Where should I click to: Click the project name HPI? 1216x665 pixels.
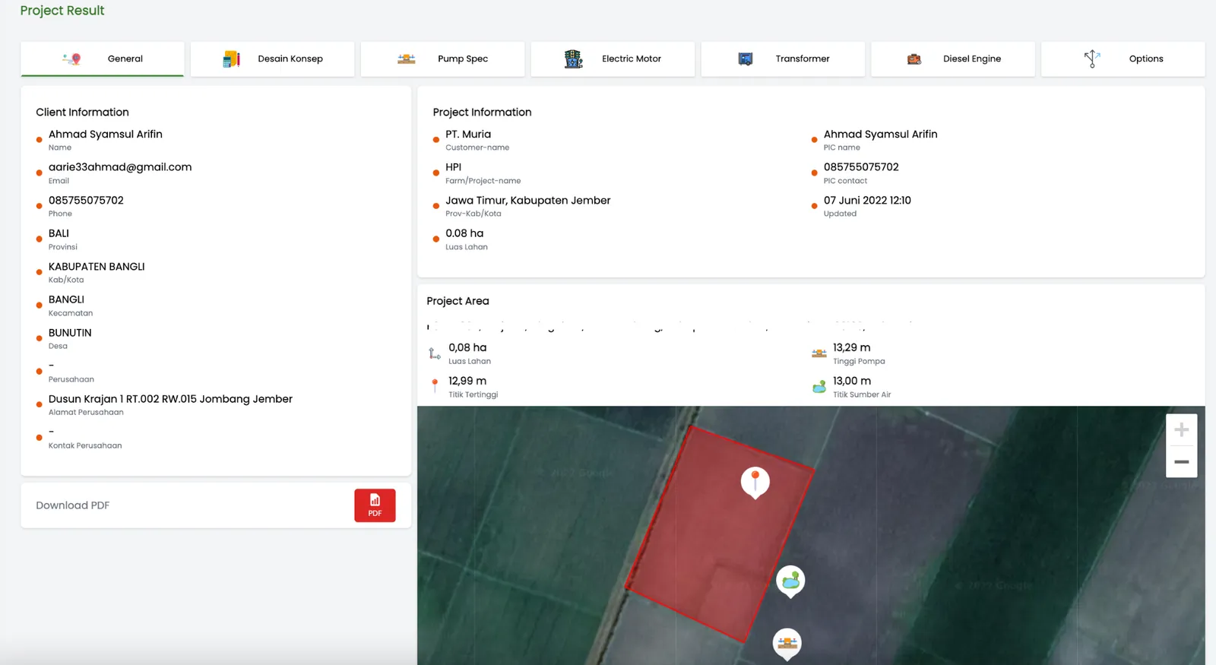454,167
